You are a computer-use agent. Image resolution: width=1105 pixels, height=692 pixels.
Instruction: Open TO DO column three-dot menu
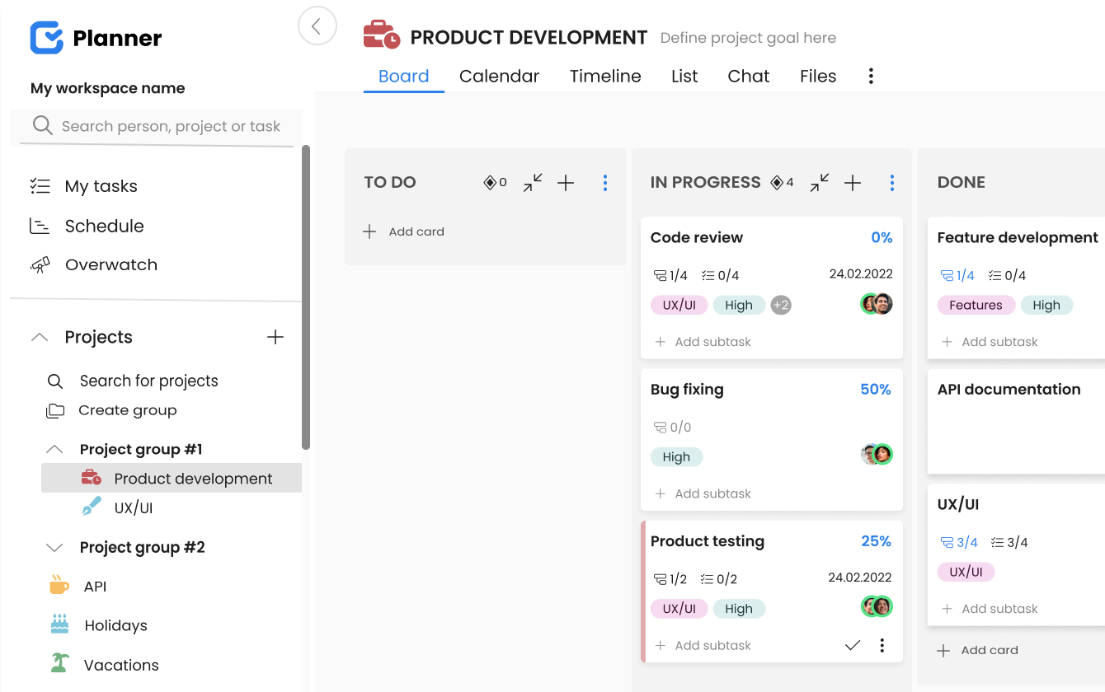tap(605, 183)
